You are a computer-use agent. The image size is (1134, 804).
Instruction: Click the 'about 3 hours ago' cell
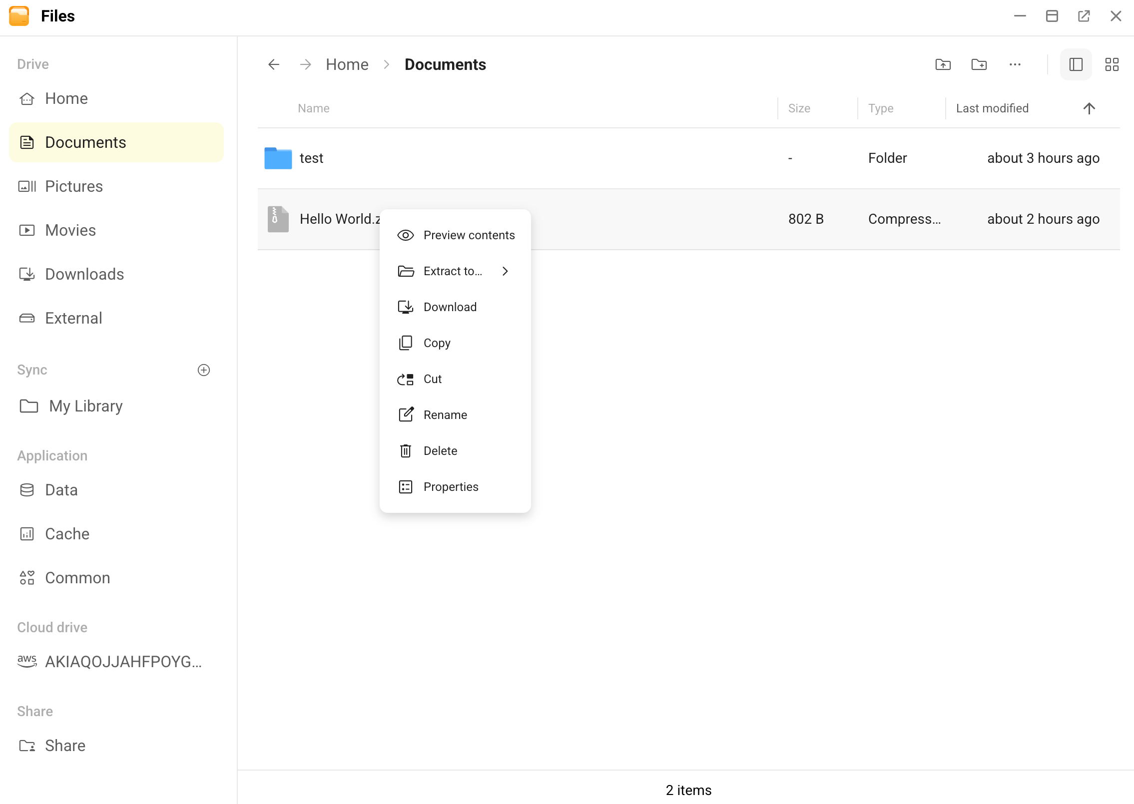click(1044, 158)
